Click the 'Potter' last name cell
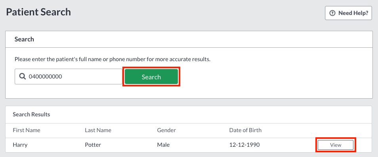 click(x=93, y=145)
